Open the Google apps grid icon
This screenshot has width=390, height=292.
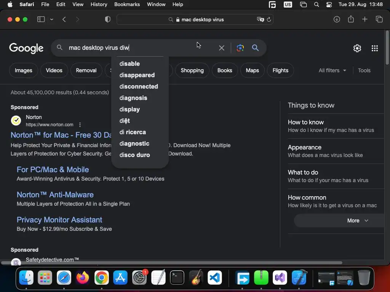click(x=375, y=48)
